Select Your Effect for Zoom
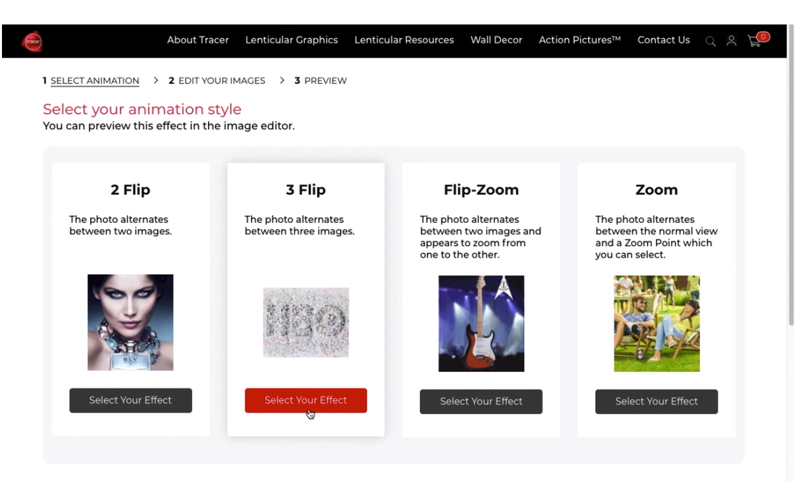This screenshot has height=481, width=795. tap(657, 402)
